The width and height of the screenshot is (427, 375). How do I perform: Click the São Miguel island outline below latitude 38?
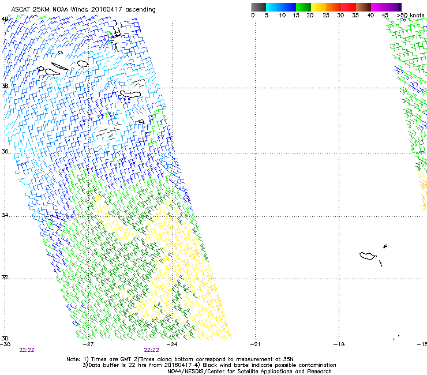[130, 94]
